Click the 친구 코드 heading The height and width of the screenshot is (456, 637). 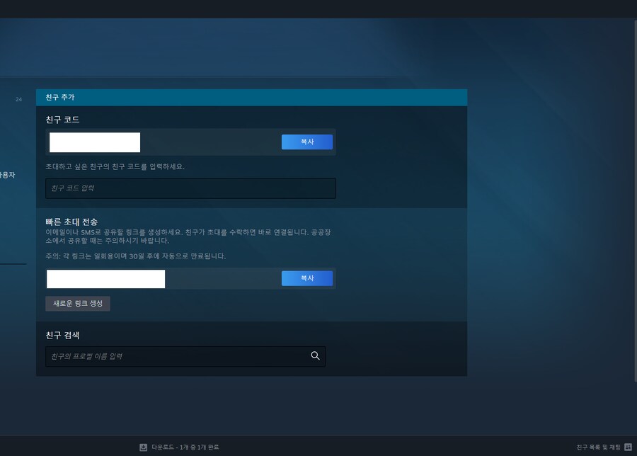pos(62,120)
